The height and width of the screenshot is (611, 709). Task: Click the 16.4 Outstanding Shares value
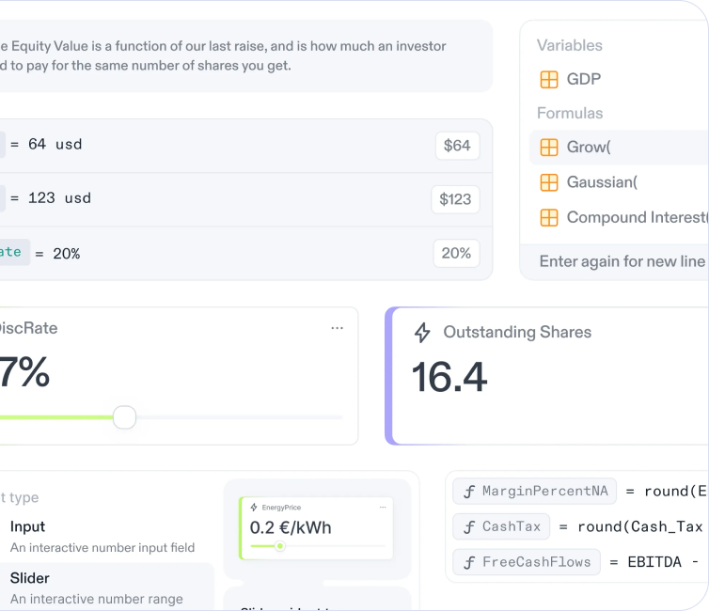[449, 378]
